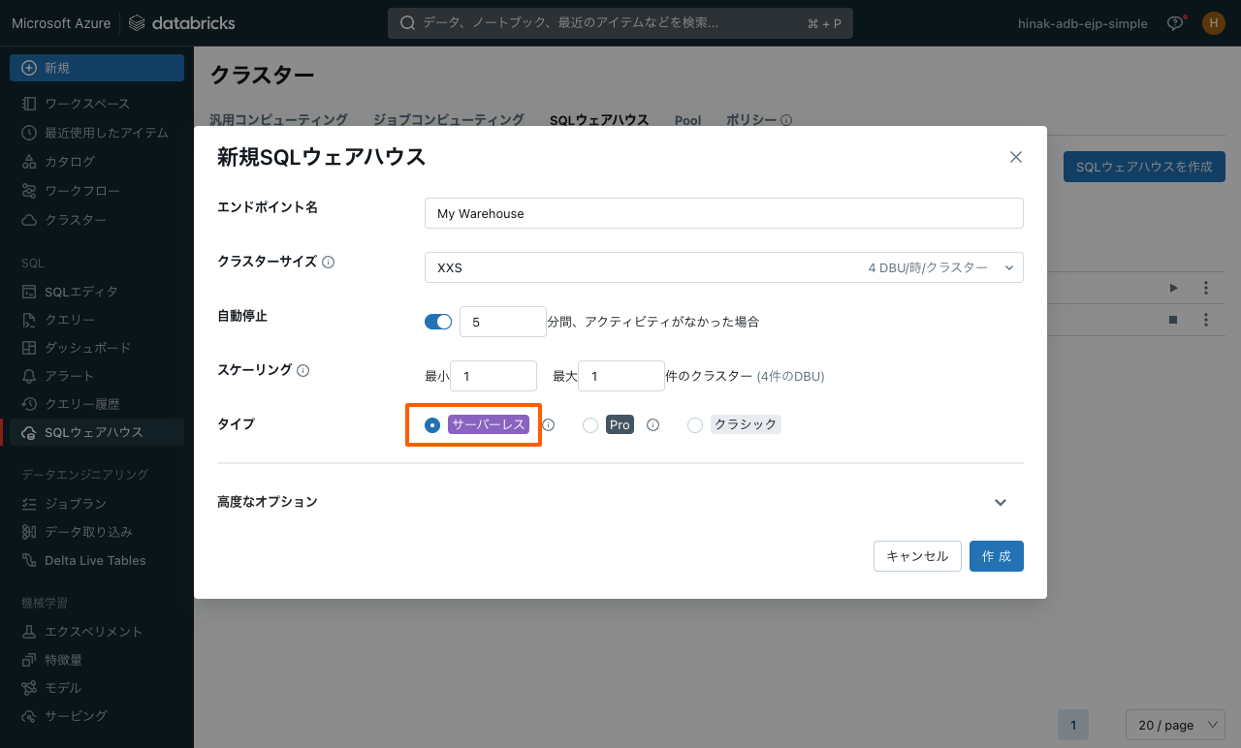
Task: Click the info icon next to クラスターサイズ
Action: [329, 263]
